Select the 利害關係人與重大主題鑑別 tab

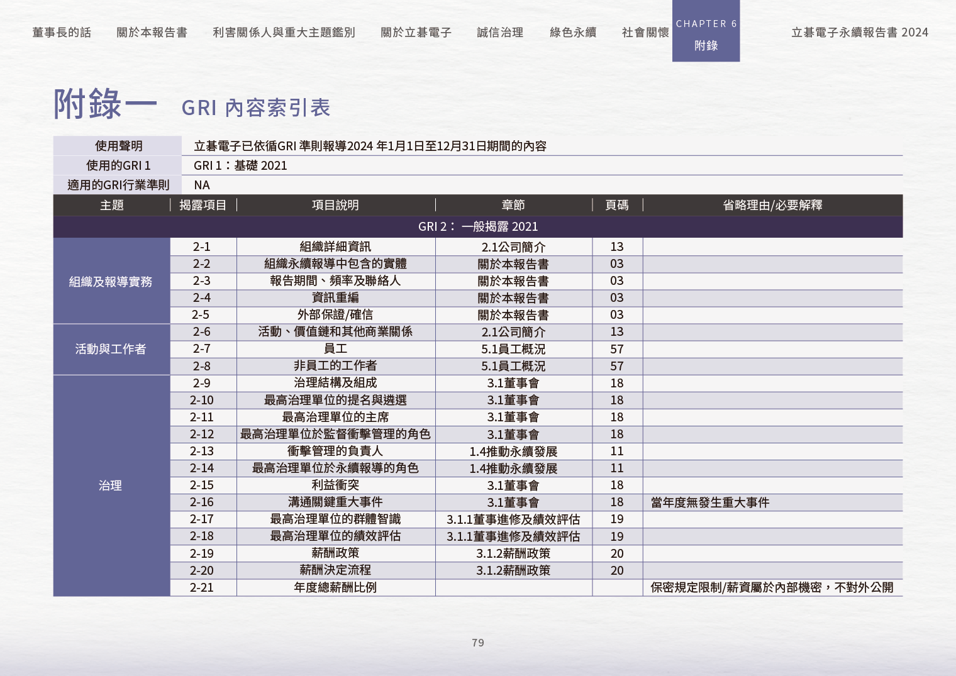[x=284, y=32]
